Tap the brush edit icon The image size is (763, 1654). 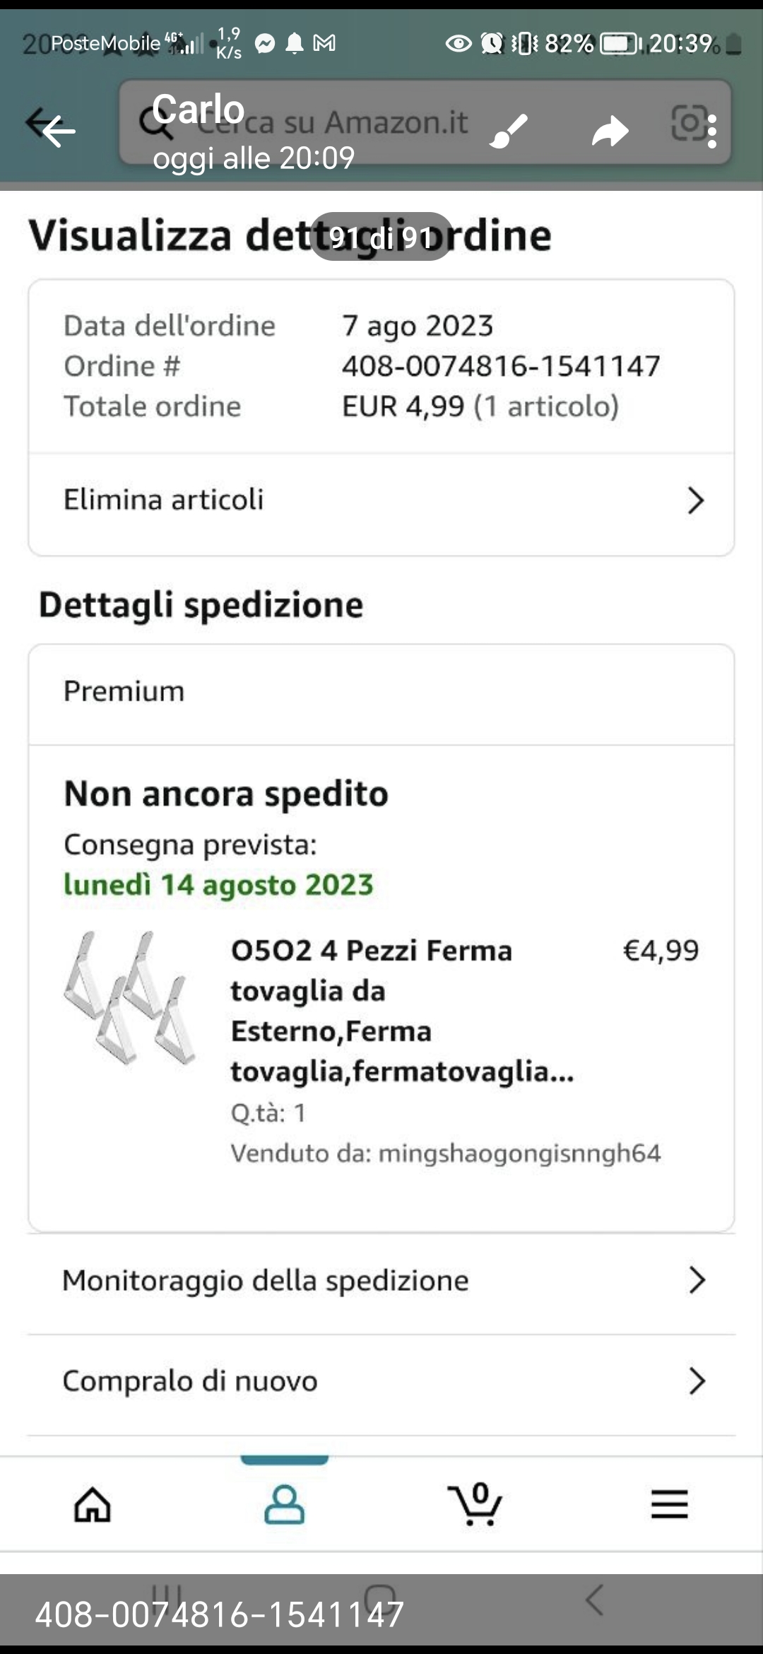pyautogui.click(x=509, y=131)
